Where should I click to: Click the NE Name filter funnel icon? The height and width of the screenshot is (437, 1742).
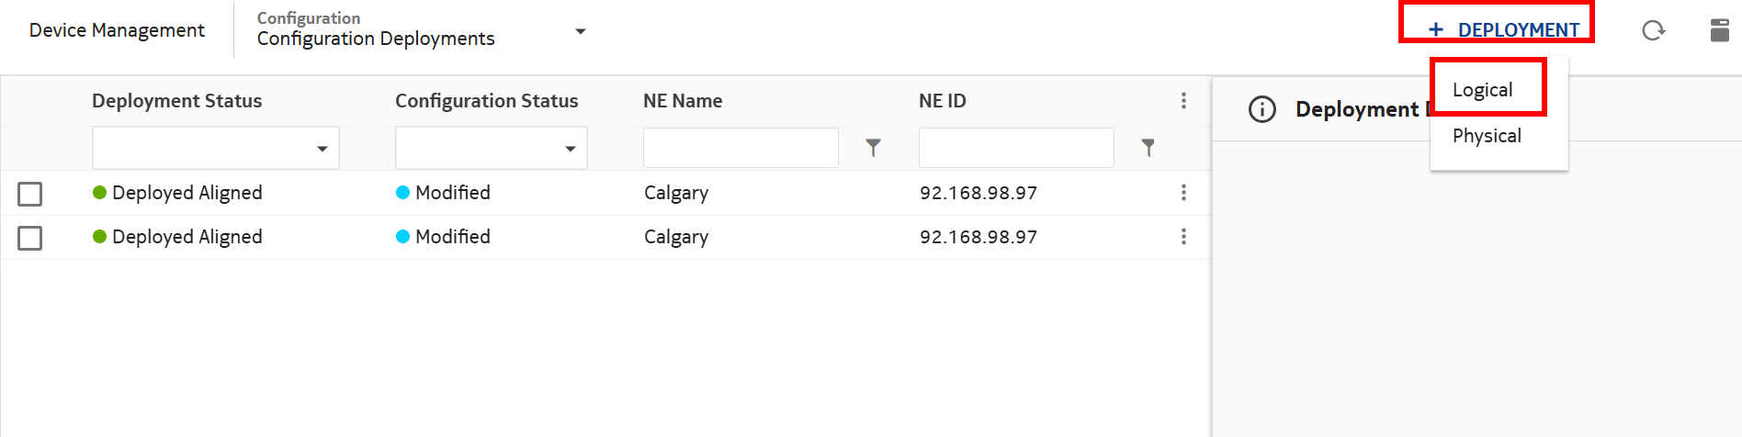pos(873,148)
